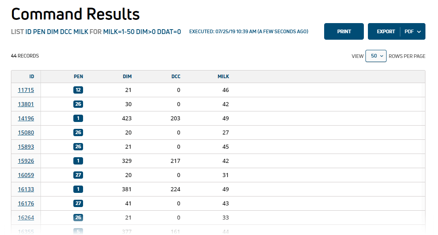The height and width of the screenshot is (235, 438).
Task: Sort the table by the ID column header
Action: point(32,77)
